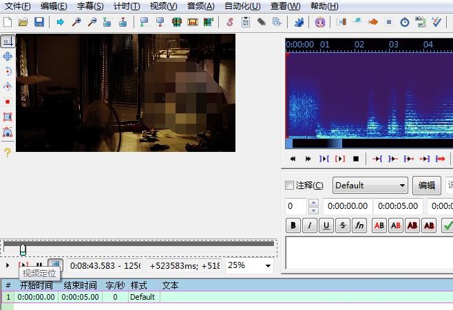Click the Save subtitles floppy disk icon
Screen dimensions: 453x310
click(x=39, y=22)
